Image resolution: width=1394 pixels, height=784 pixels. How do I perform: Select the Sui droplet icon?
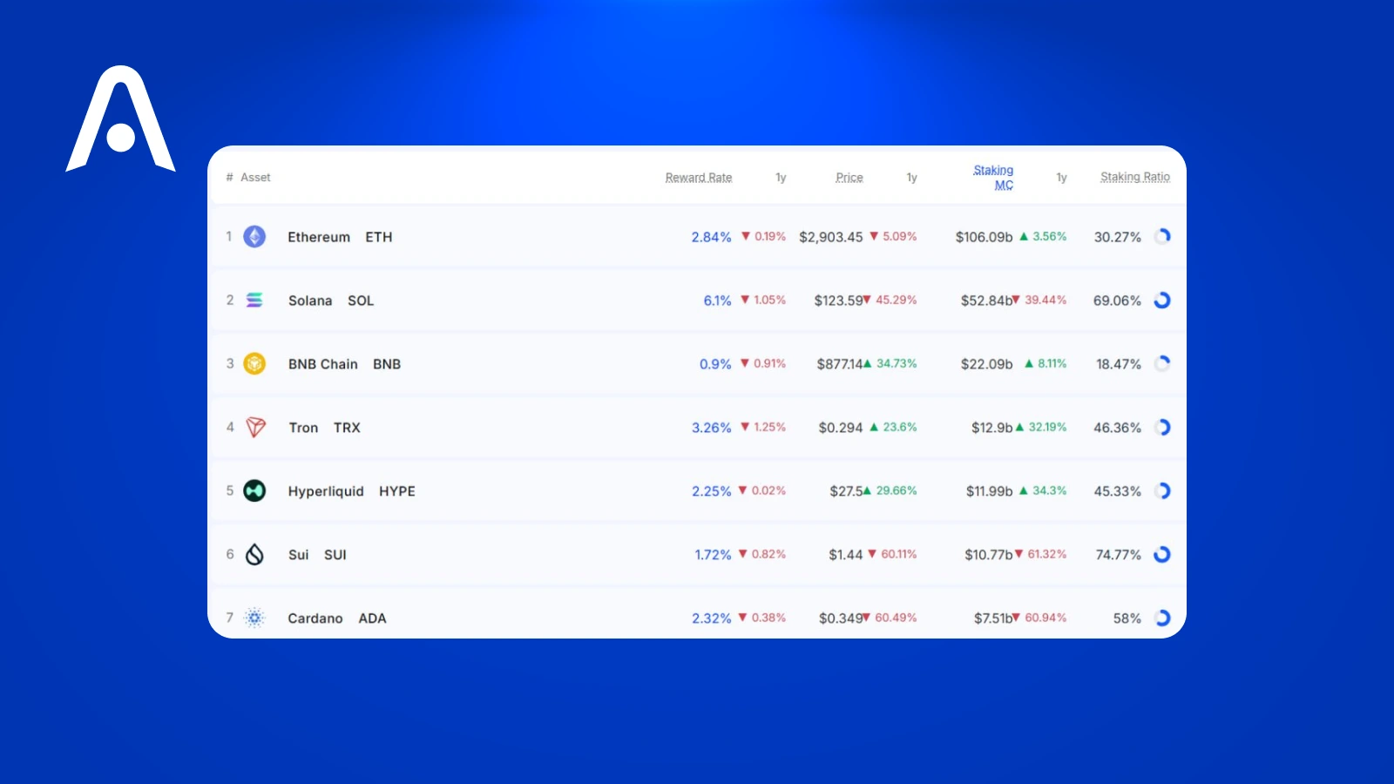[254, 554]
